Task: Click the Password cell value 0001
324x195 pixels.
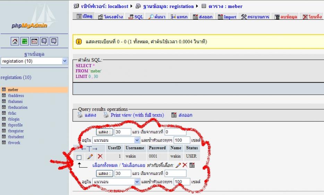Action: point(153,156)
